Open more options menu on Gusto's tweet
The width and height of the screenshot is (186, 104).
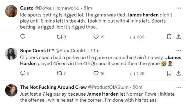tap(178, 8)
